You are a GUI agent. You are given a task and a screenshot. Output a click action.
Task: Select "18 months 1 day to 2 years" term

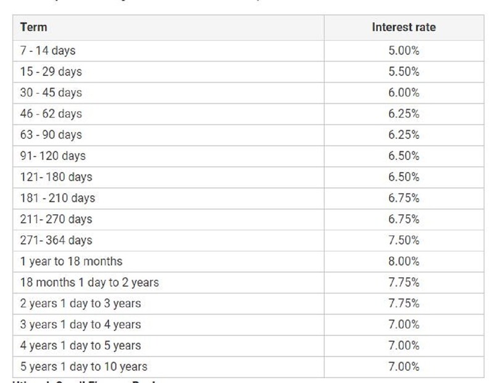tap(89, 282)
